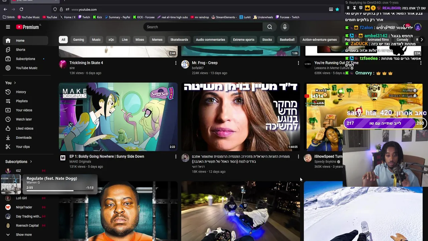Image resolution: width=428 pixels, height=241 pixels.
Task: Select the Gaming filter chip
Action: (x=79, y=39)
